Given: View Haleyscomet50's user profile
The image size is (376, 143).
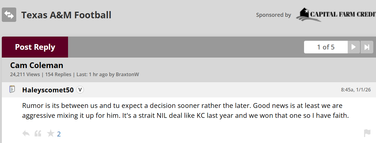Looking at the screenshot, I should click(x=48, y=90).
